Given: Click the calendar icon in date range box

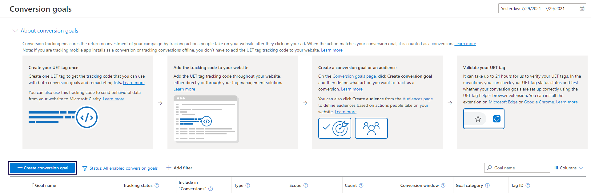Looking at the screenshot, I should [582, 9].
